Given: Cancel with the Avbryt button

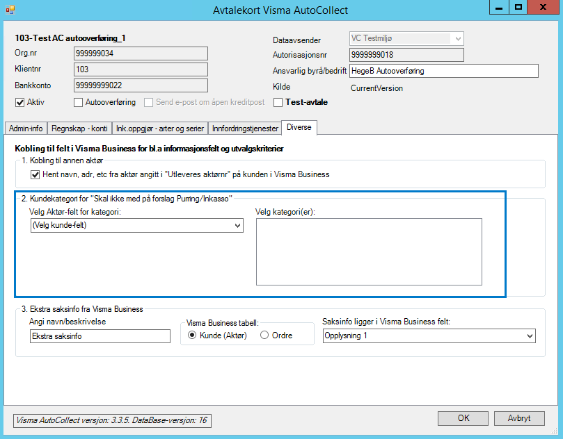Looking at the screenshot, I should (519, 418).
